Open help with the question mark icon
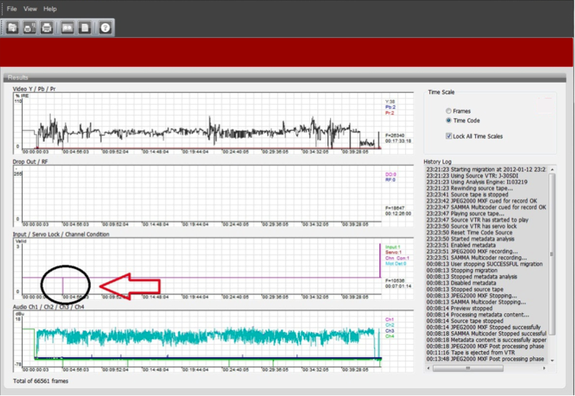The image size is (575, 396). tap(105, 28)
